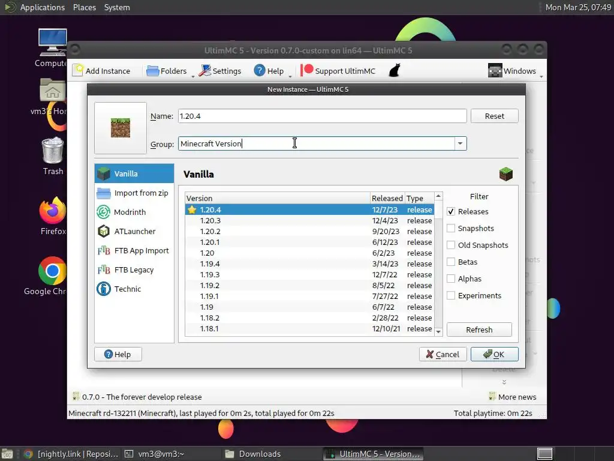614x461 pixels.
Task: Switch to nightly.link Chrome taskbar item
Action: pos(71,454)
